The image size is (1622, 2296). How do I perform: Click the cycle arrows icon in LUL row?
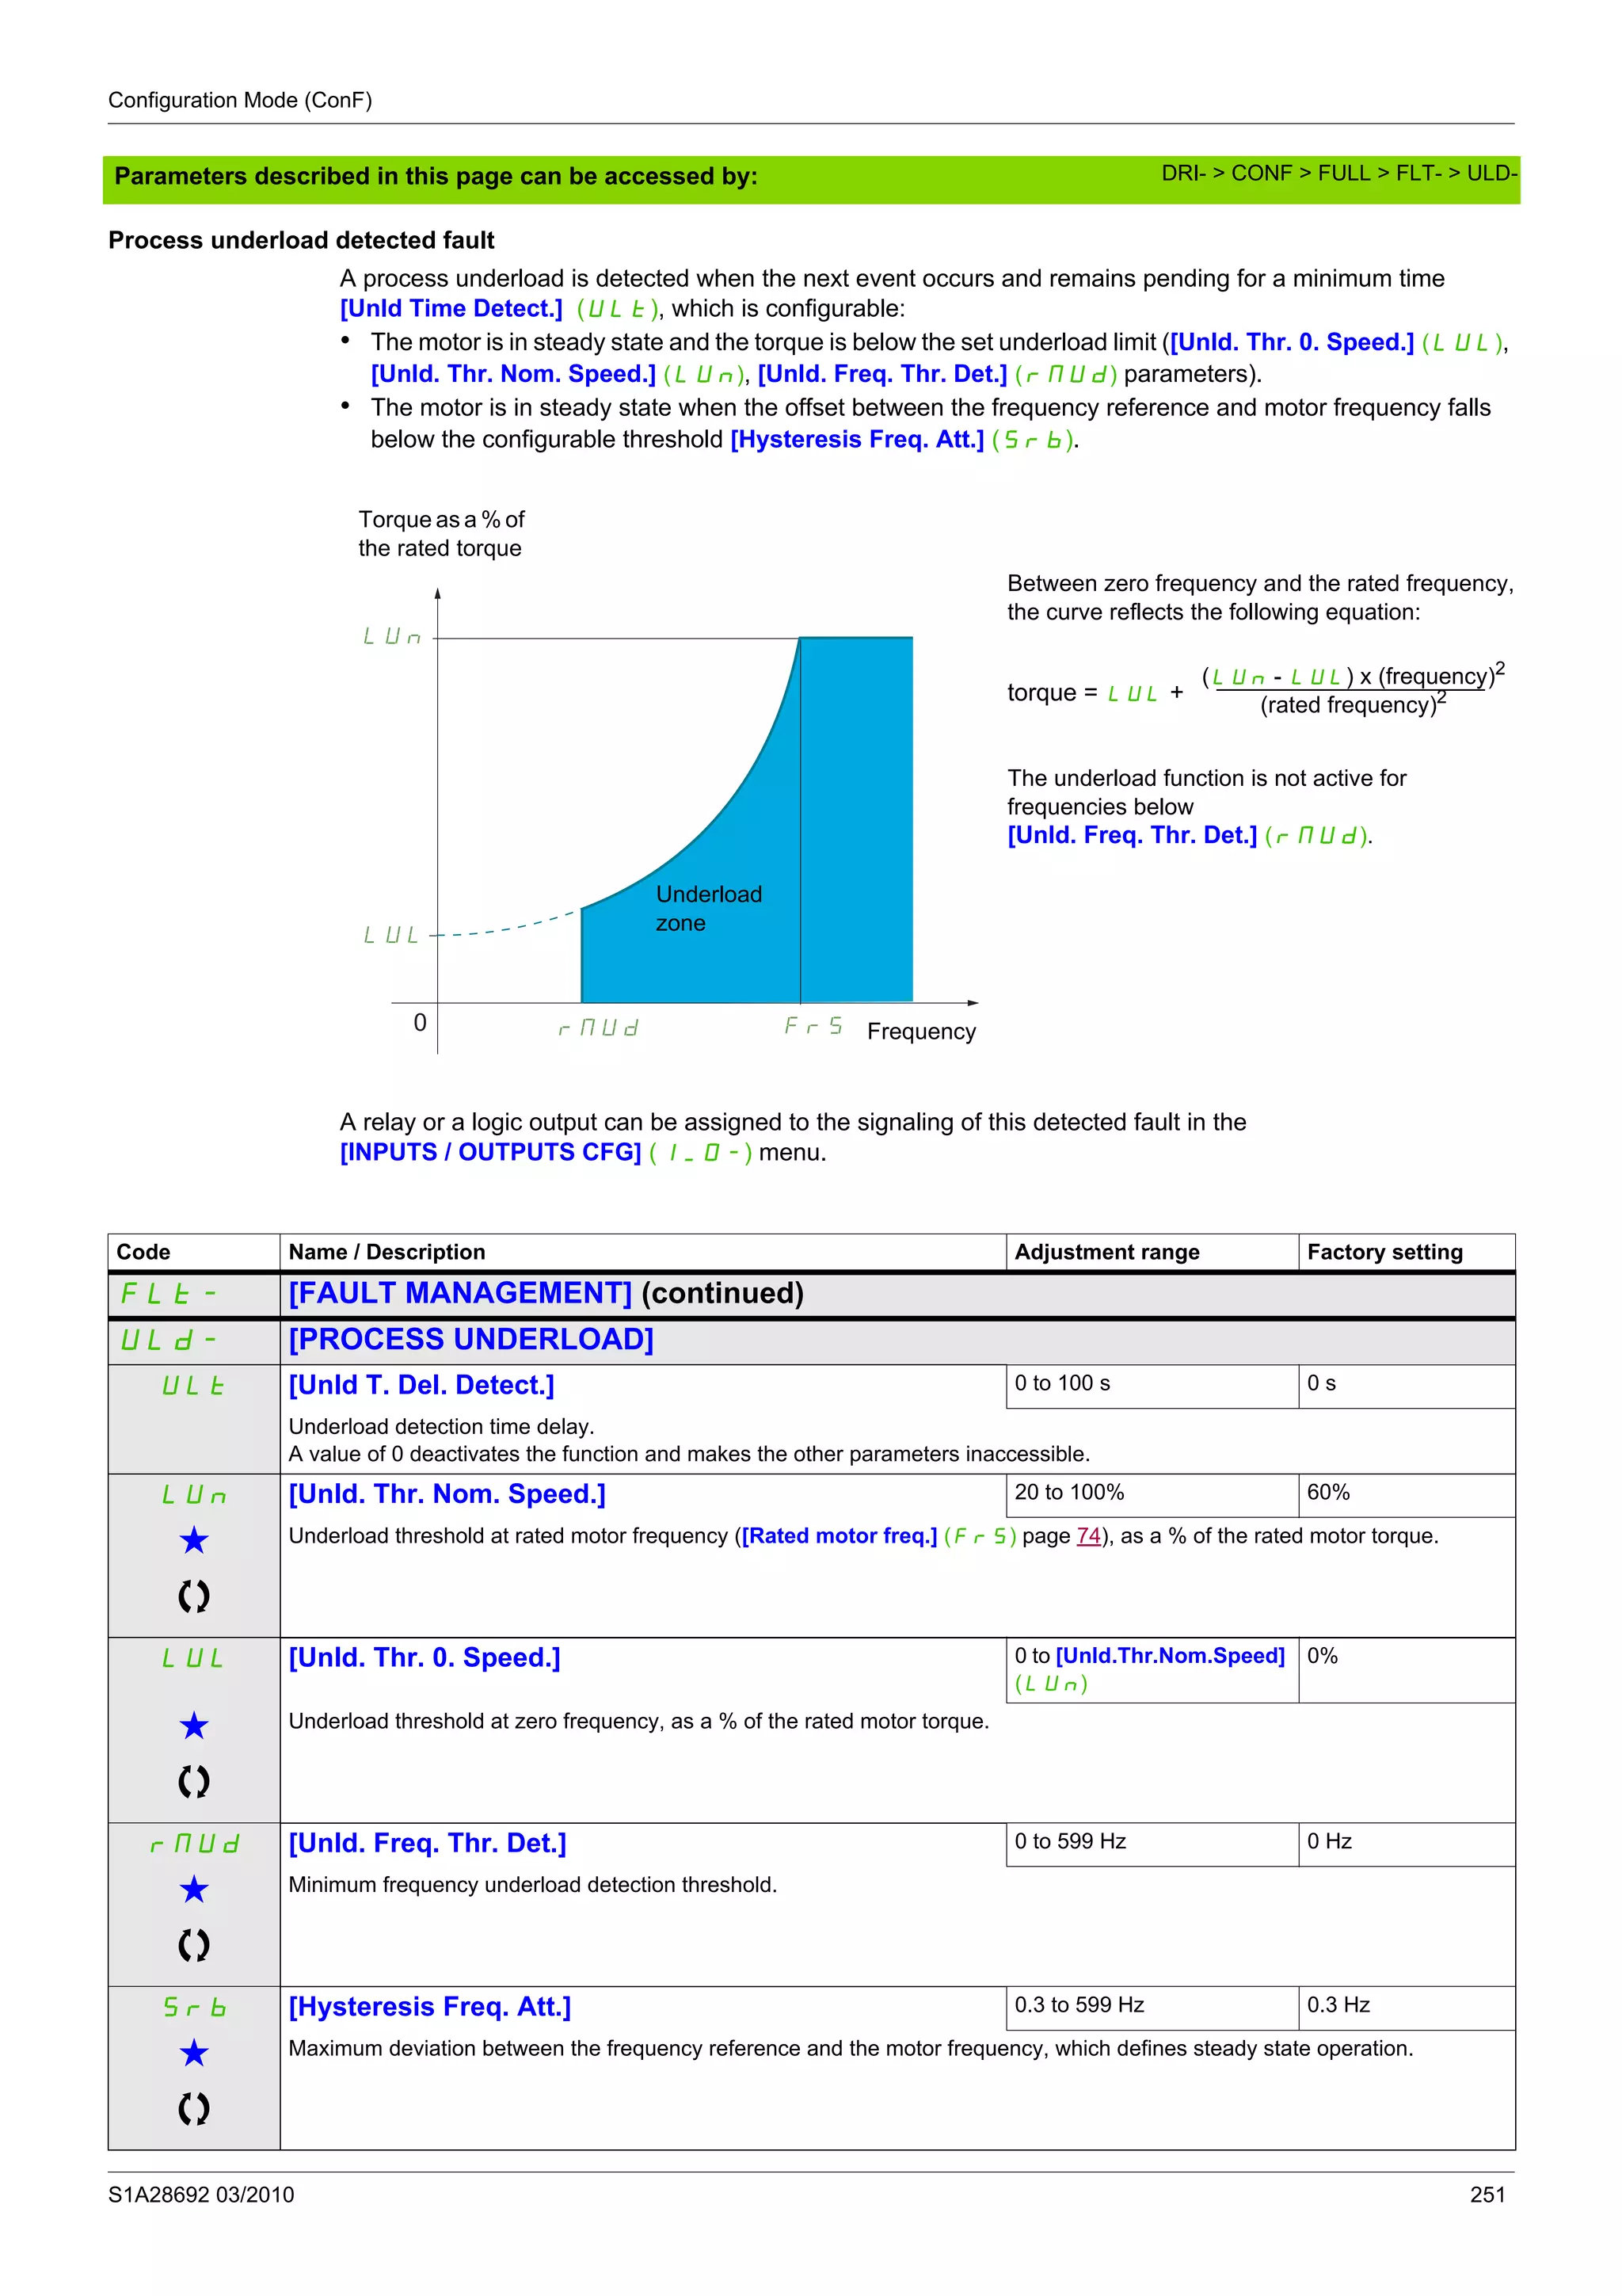click(194, 1781)
